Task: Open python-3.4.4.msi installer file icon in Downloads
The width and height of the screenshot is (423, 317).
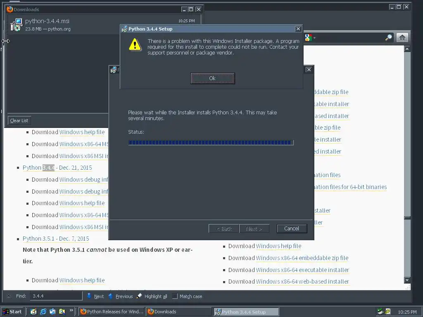Action: pos(16,25)
